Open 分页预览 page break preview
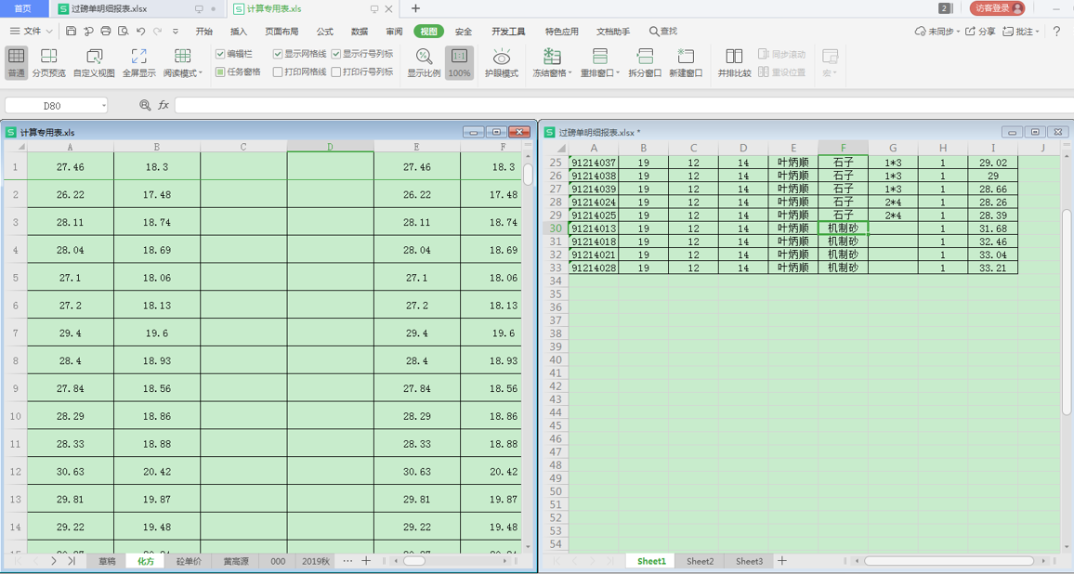The image size is (1074, 574). [48, 62]
